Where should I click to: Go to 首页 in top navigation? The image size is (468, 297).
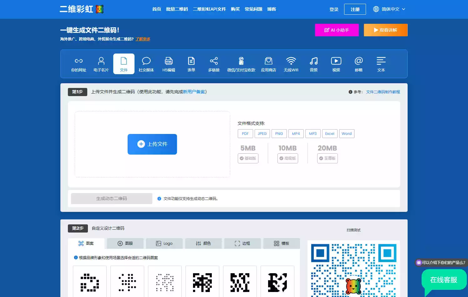(157, 9)
